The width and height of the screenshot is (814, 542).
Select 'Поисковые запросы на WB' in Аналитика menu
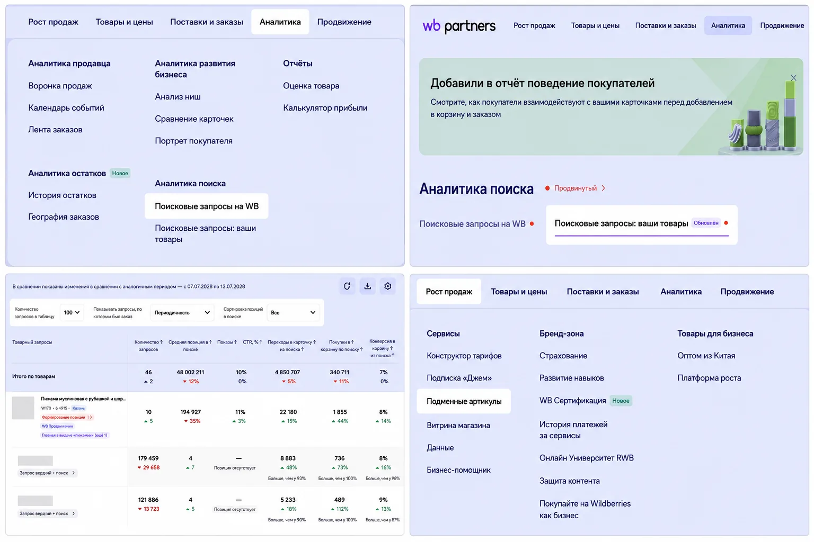click(x=207, y=206)
